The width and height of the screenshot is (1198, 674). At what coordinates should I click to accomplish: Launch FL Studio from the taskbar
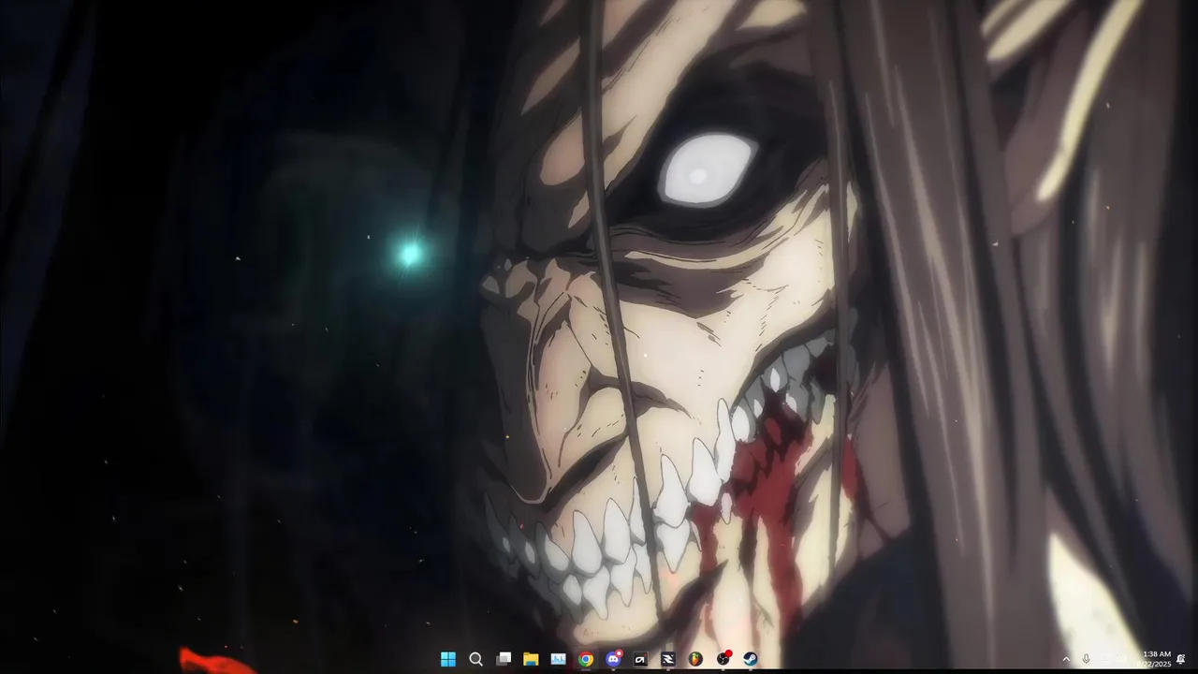(x=695, y=659)
